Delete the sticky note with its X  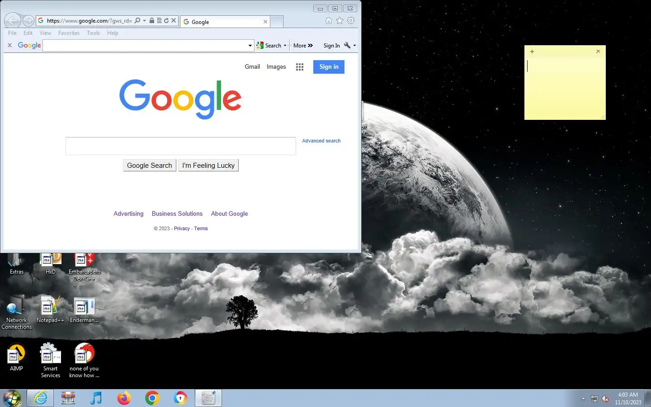[598, 52]
